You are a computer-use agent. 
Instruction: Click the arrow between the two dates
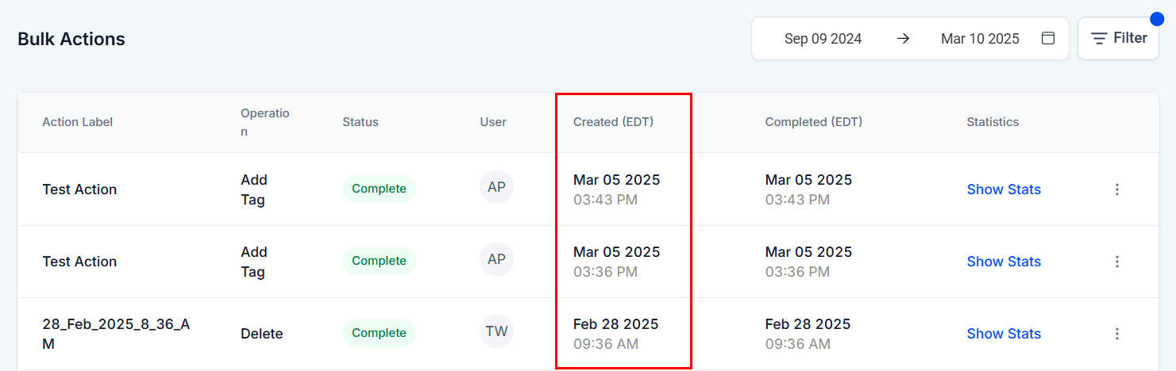903,38
